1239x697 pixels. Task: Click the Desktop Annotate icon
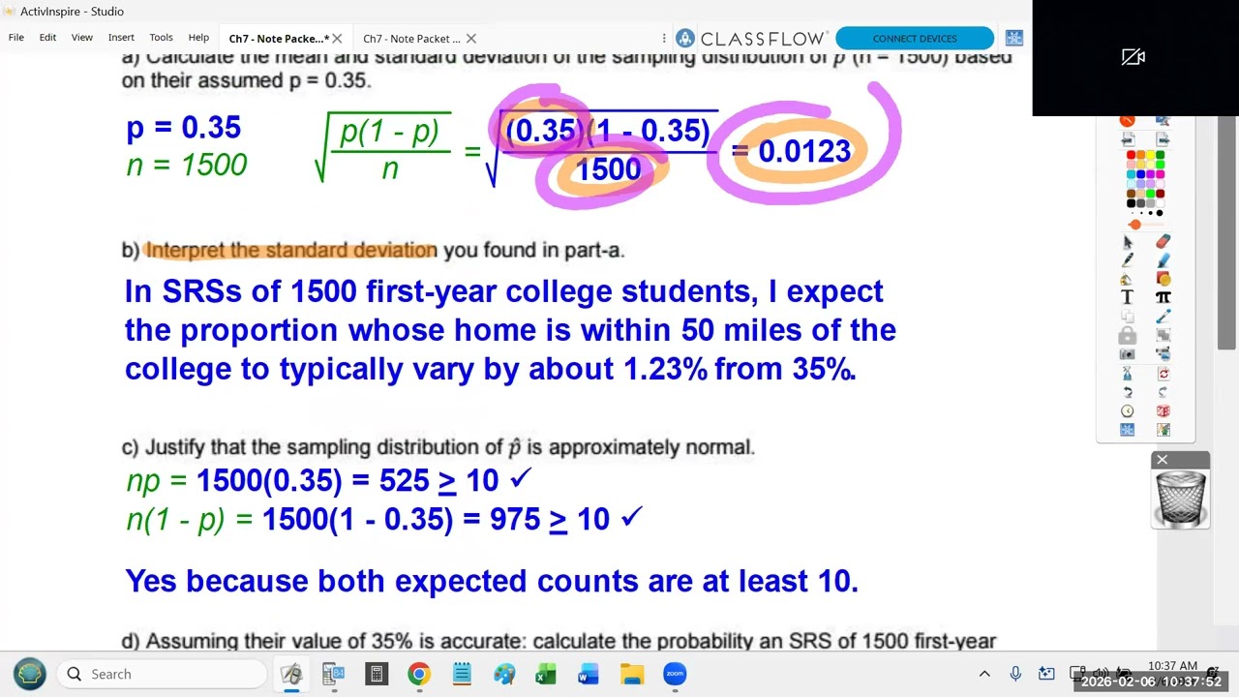coord(1163,120)
